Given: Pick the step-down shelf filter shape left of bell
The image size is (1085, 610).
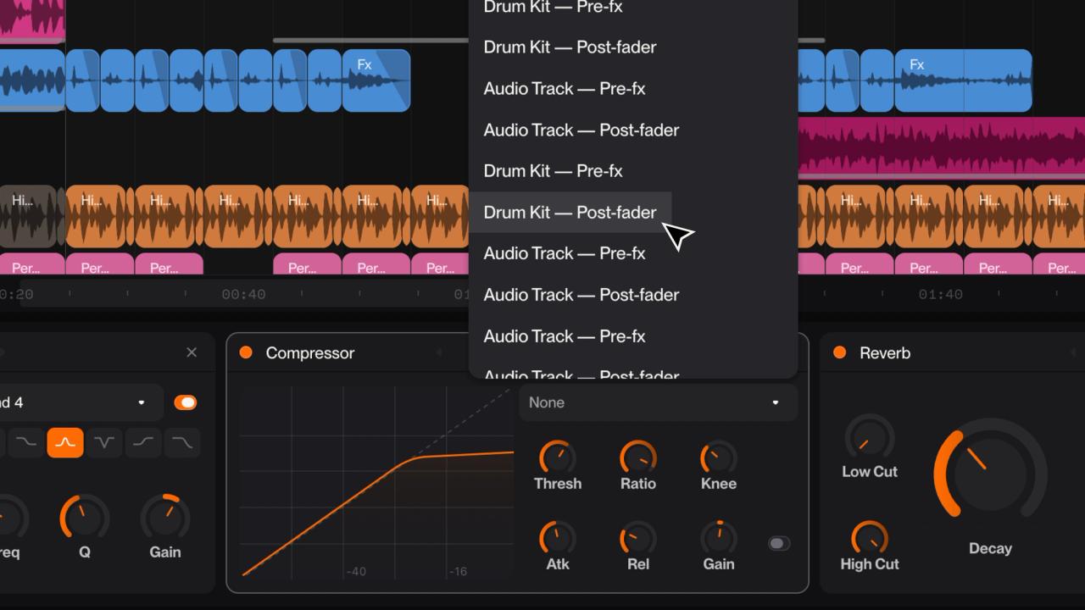Looking at the screenshot, I should [26, 442].
